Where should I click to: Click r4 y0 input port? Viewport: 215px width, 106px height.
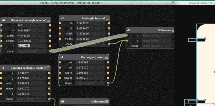click(x=60, y=68)
